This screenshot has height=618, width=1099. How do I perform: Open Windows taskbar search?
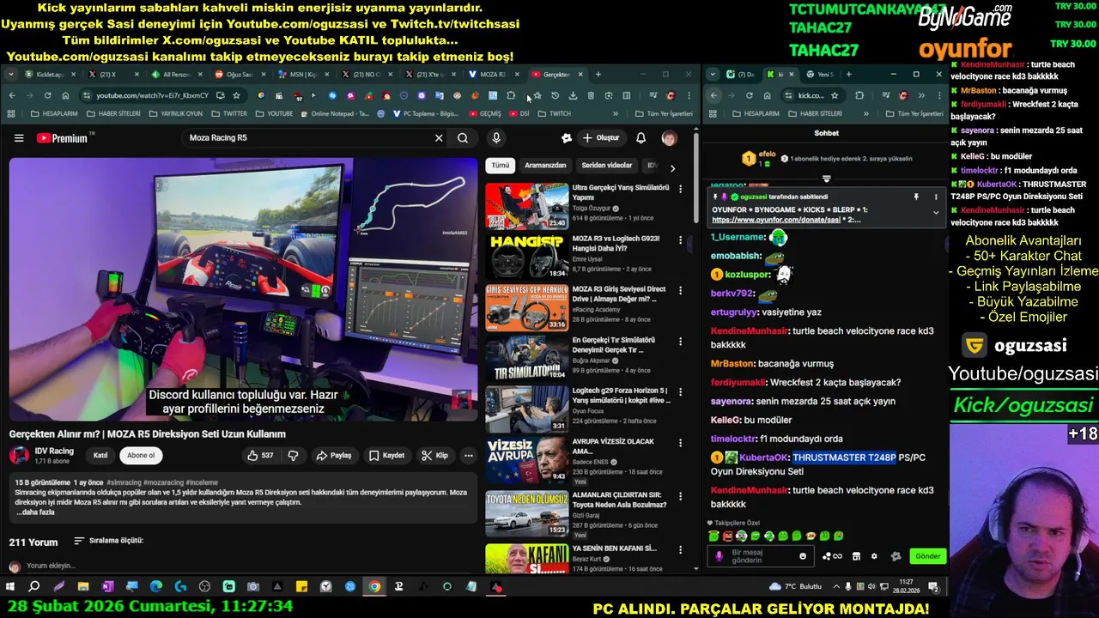click(34, 587)
